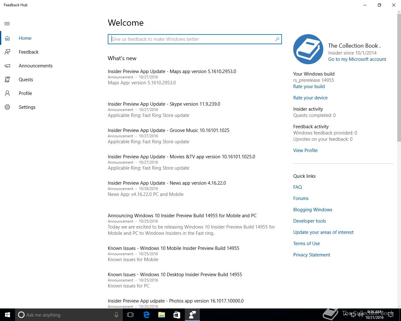Click the Quests icon in sidebar
This screenshot has width=401, height=321.
pos(8,80)
